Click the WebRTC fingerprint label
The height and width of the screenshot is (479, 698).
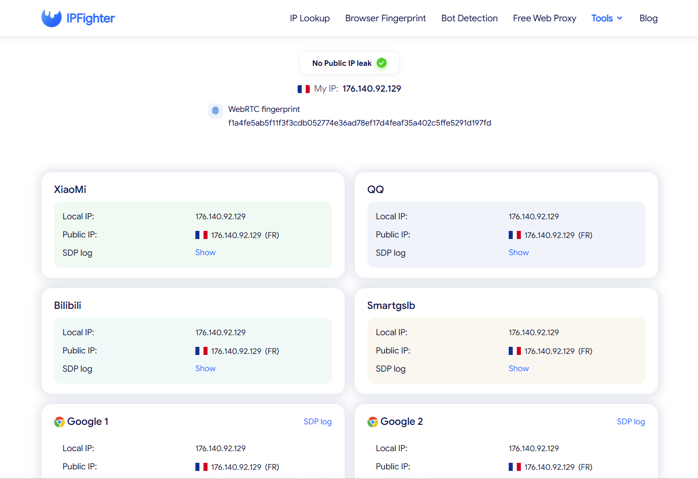coord(264,109)
